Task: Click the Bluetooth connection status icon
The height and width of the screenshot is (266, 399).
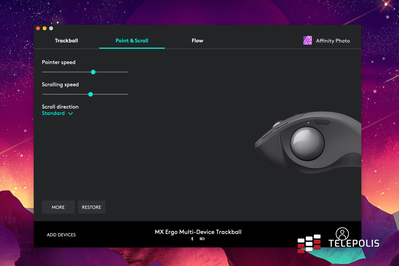Action: 192,239
